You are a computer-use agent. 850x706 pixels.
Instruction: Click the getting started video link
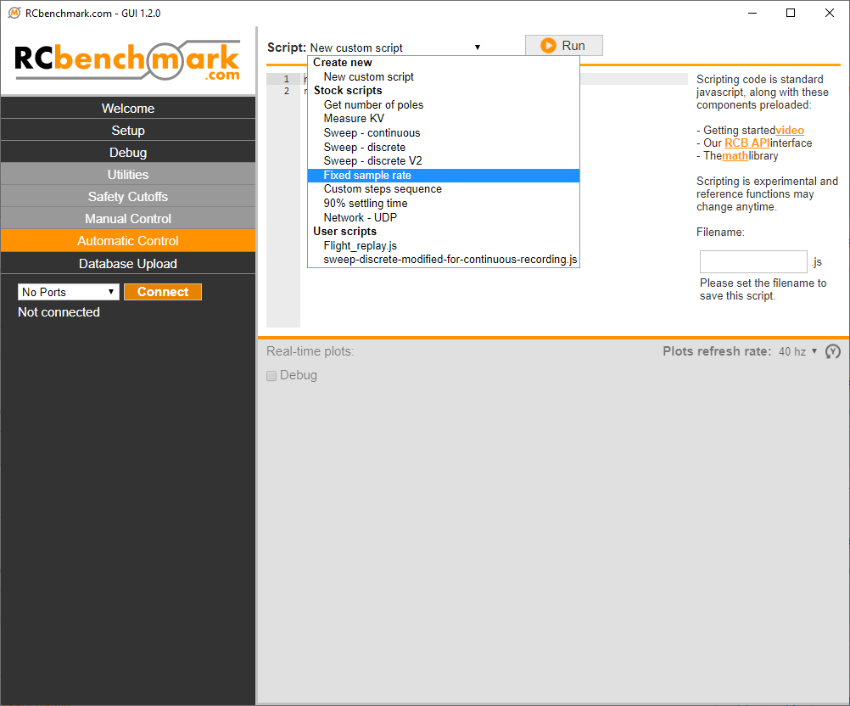[x=789, y=130]
